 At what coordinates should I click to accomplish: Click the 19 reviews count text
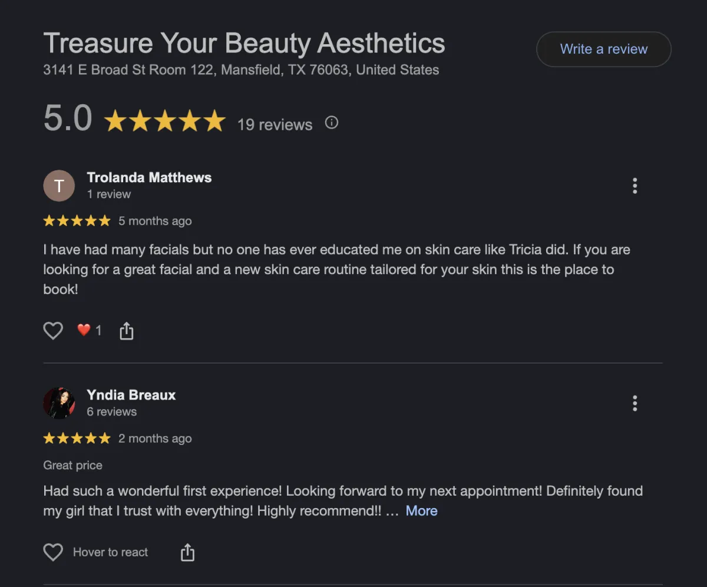(275, 124)
